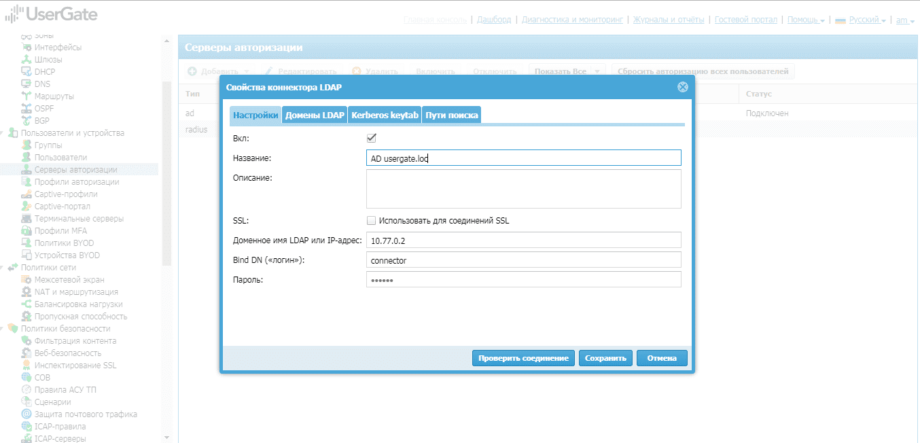Click the OSPF icon in sidebar
Screen dimensions: 920x443
pyautogui.click(x=26, y=108)
